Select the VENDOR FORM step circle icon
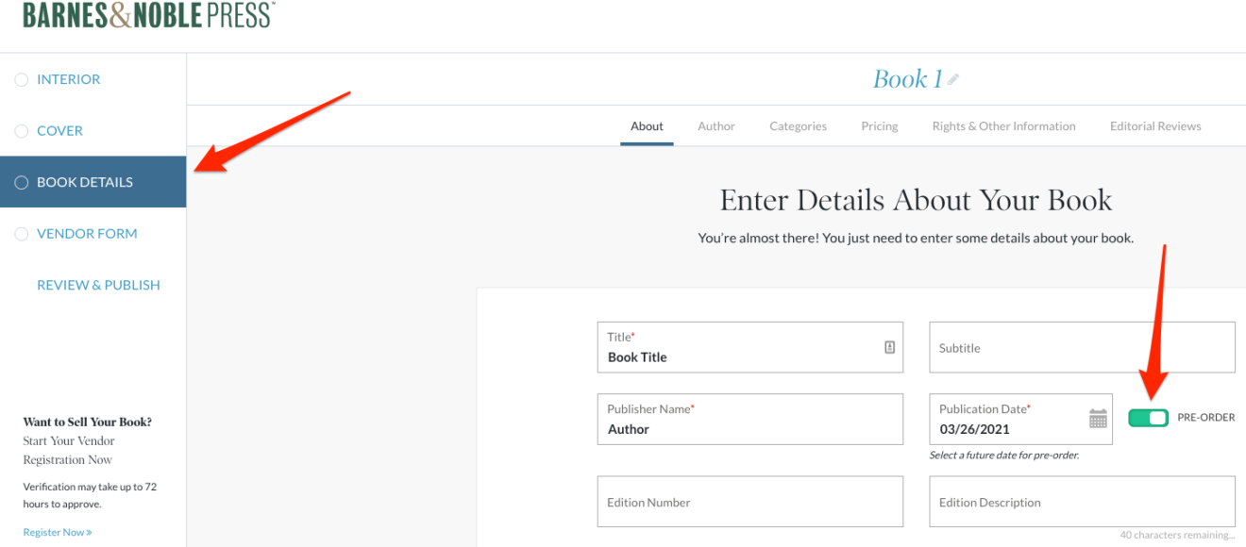1246x547 pixels. (21, 233)
